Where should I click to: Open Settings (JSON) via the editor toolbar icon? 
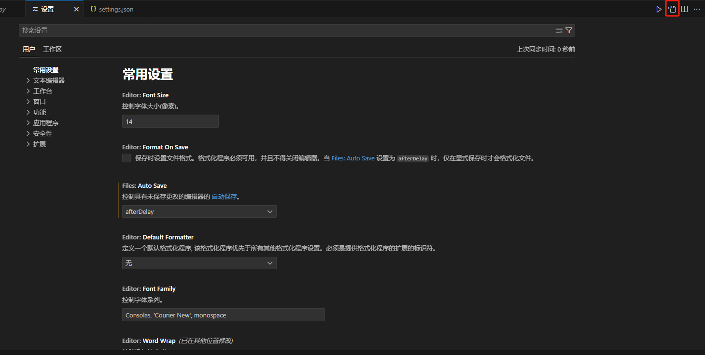pos(672,9)
